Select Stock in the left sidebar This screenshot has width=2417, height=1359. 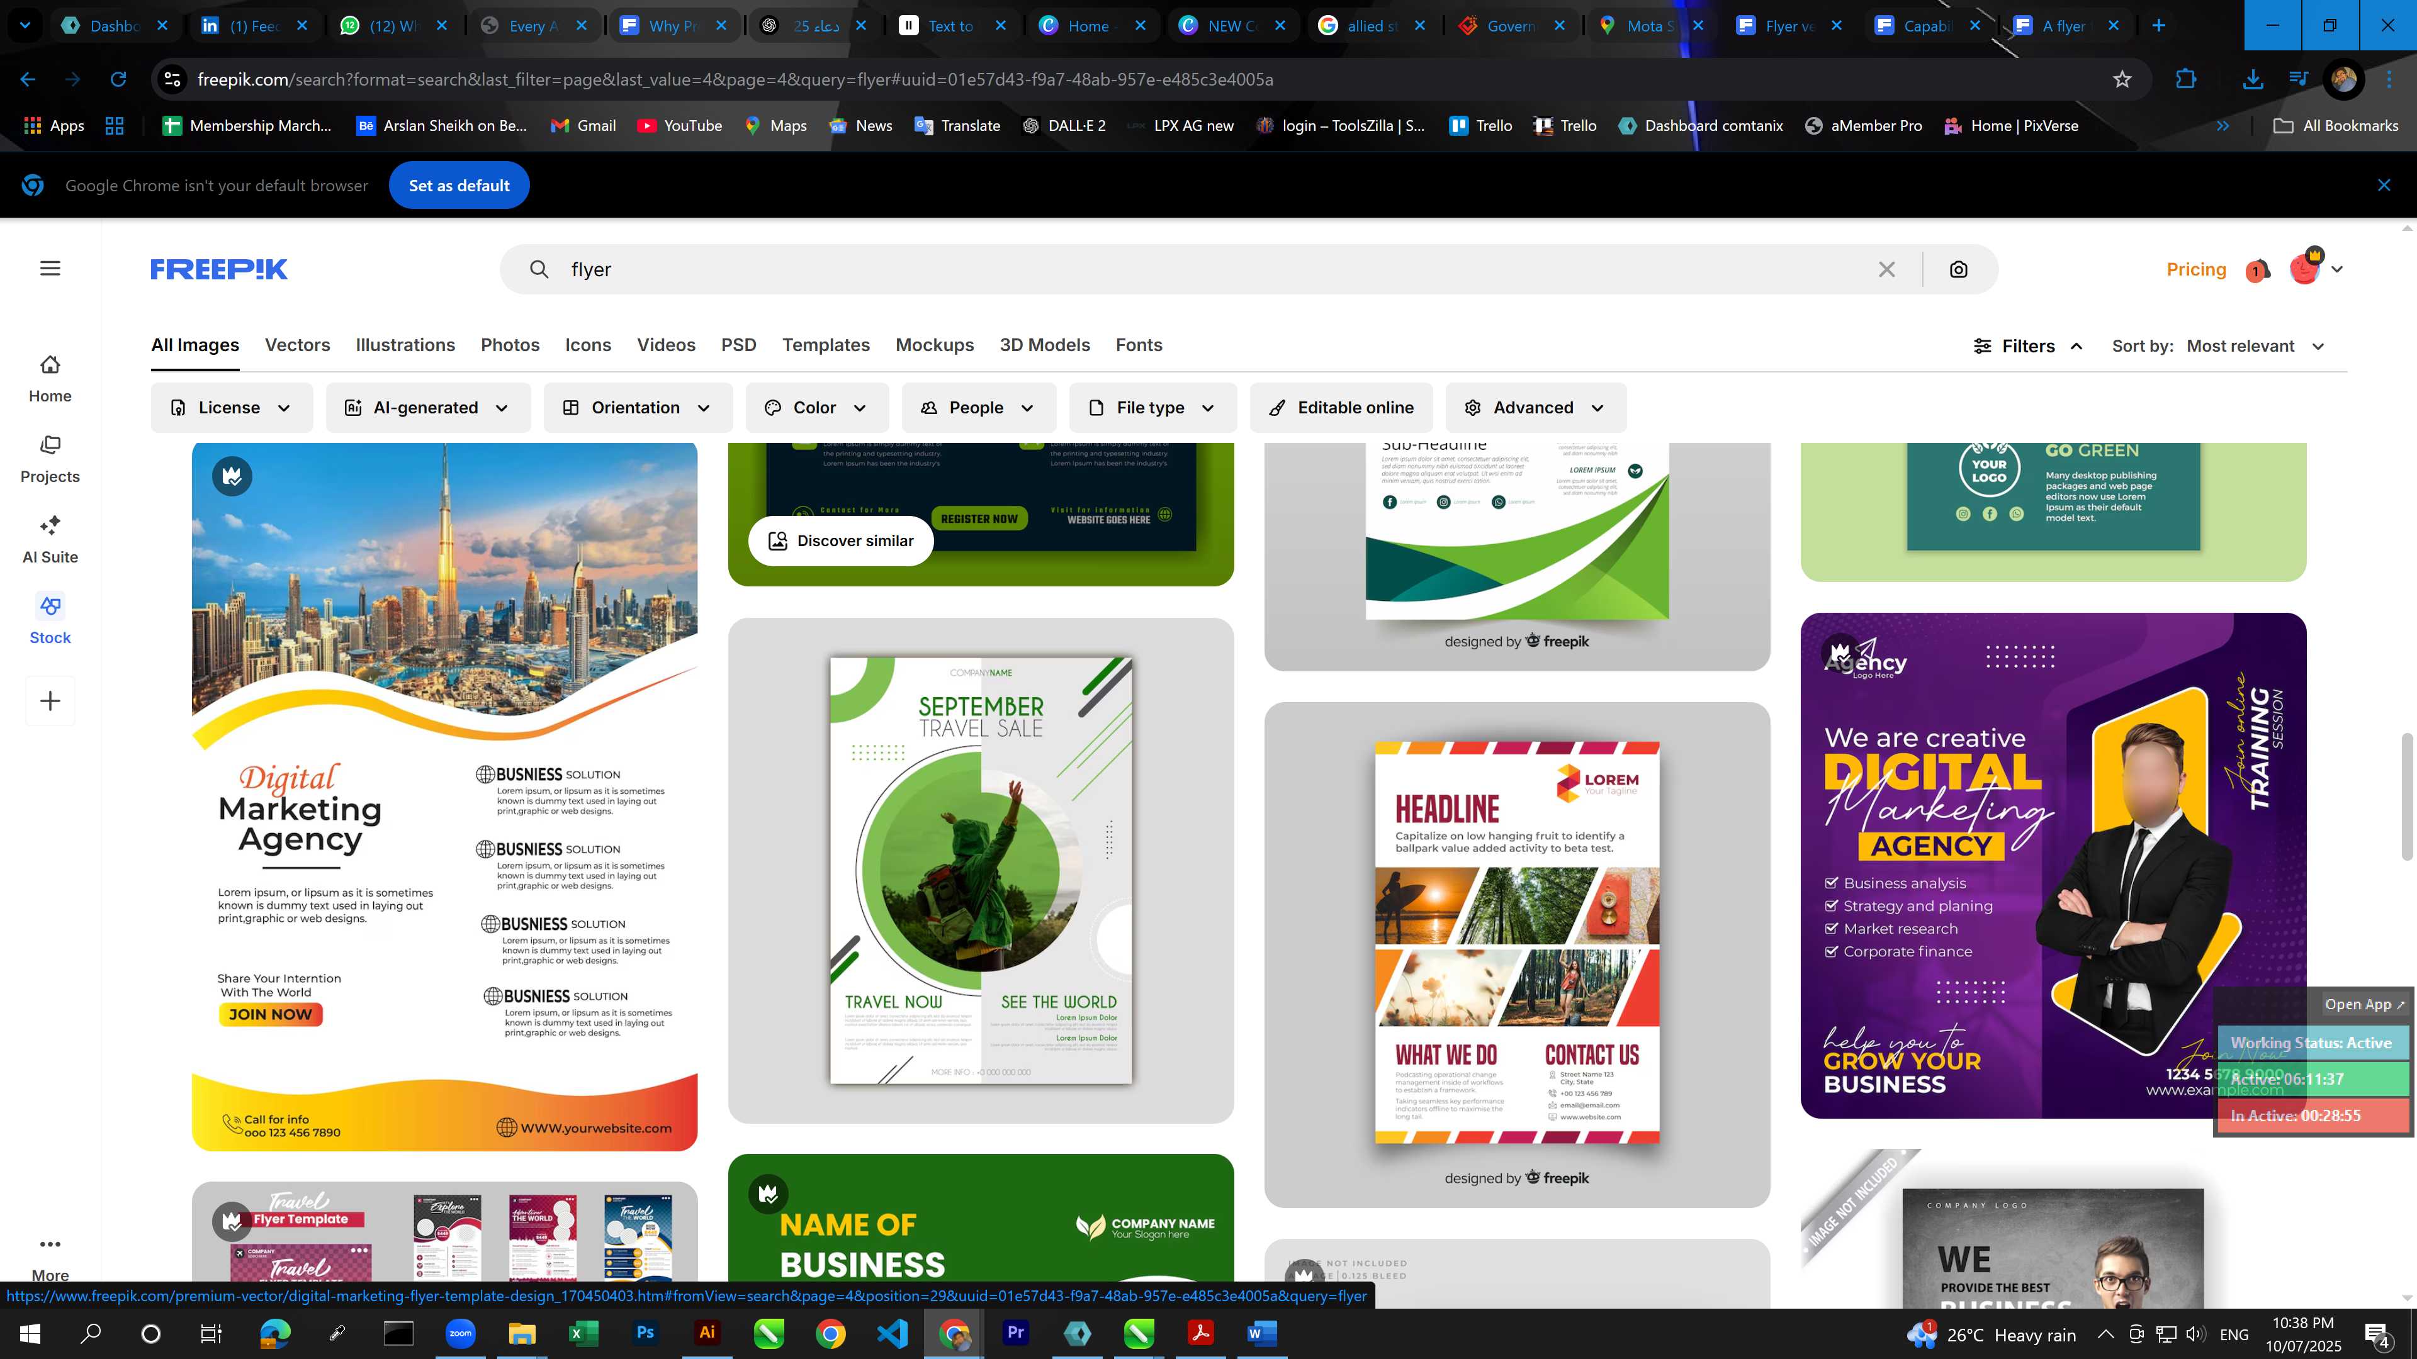[x=50, y=620]
